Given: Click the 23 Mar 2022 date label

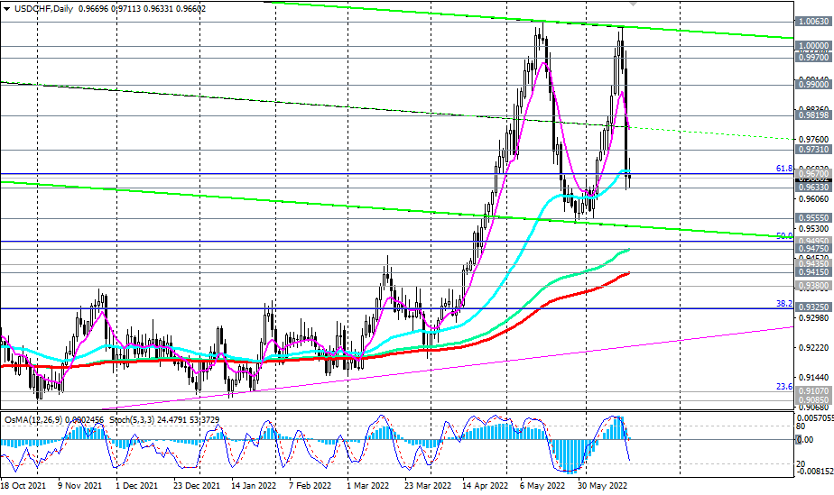Looking at the screenshot, I should (428, 486).
